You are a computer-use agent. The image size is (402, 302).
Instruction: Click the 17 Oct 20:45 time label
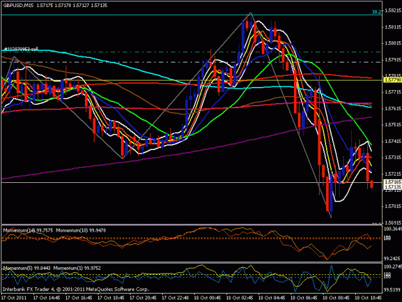click(x=143, y=298)
